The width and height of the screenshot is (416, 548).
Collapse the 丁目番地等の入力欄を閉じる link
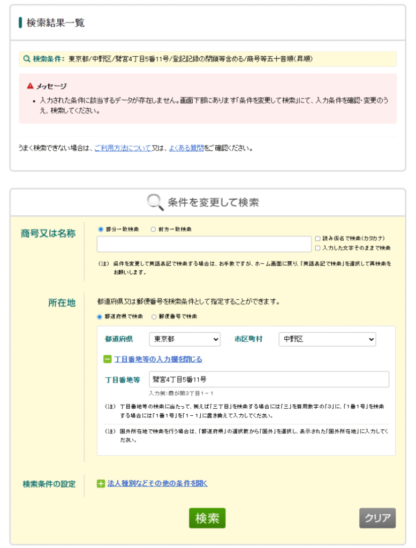(158, 359)
